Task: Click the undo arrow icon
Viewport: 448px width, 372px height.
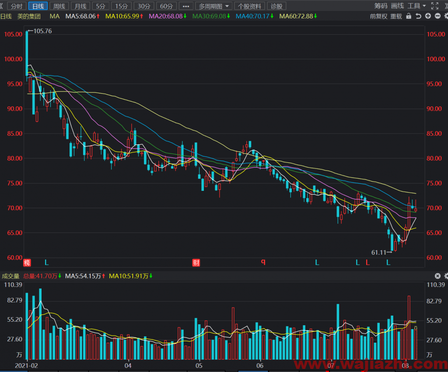Action: click(x=418, y=16)
